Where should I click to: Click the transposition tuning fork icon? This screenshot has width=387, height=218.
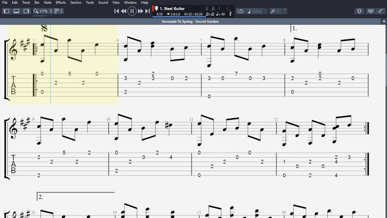(x=273, y=11)
